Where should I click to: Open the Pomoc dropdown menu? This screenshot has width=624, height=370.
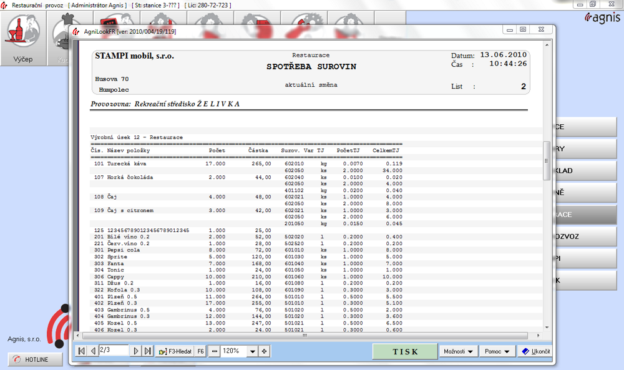pos(497,352)
